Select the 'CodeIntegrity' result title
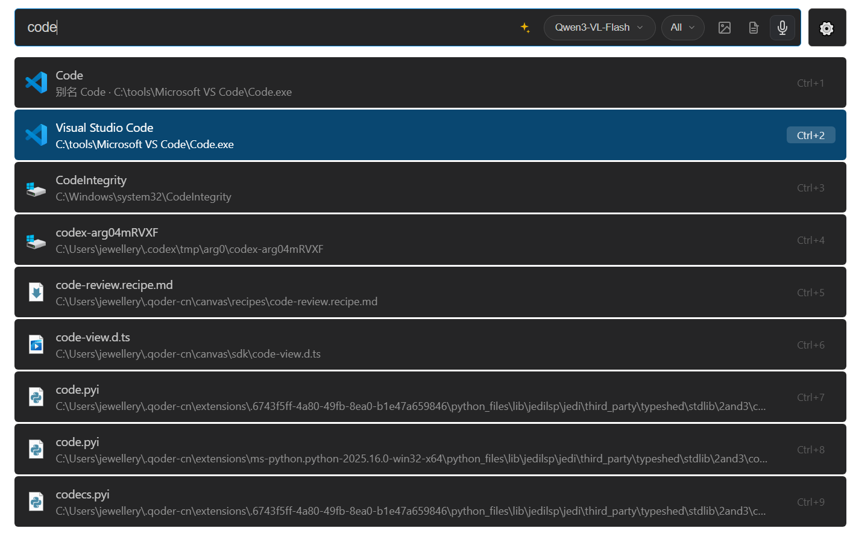 91,180
